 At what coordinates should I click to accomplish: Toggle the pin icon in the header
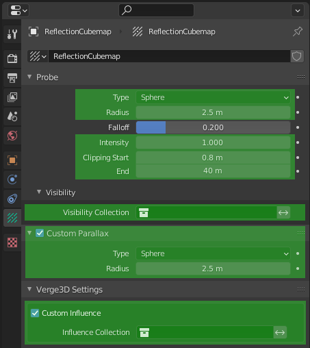298,32
